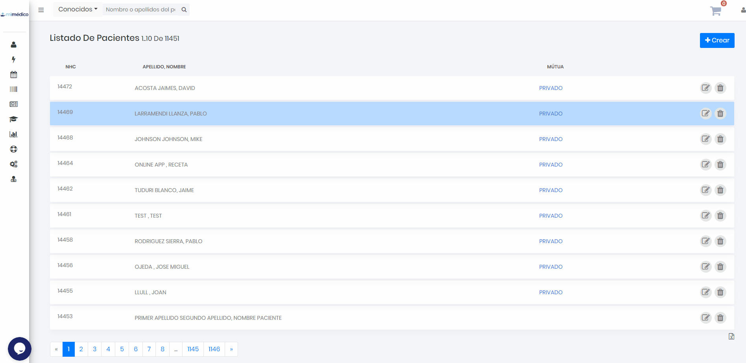
Task: Open the bar chart statistics icon
Action: (x=14, y=134)
